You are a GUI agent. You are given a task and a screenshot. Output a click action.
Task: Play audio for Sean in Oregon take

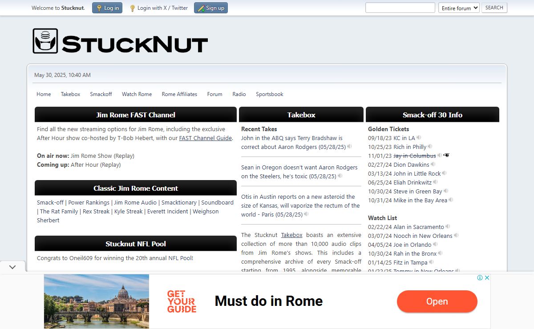(340, 176)
